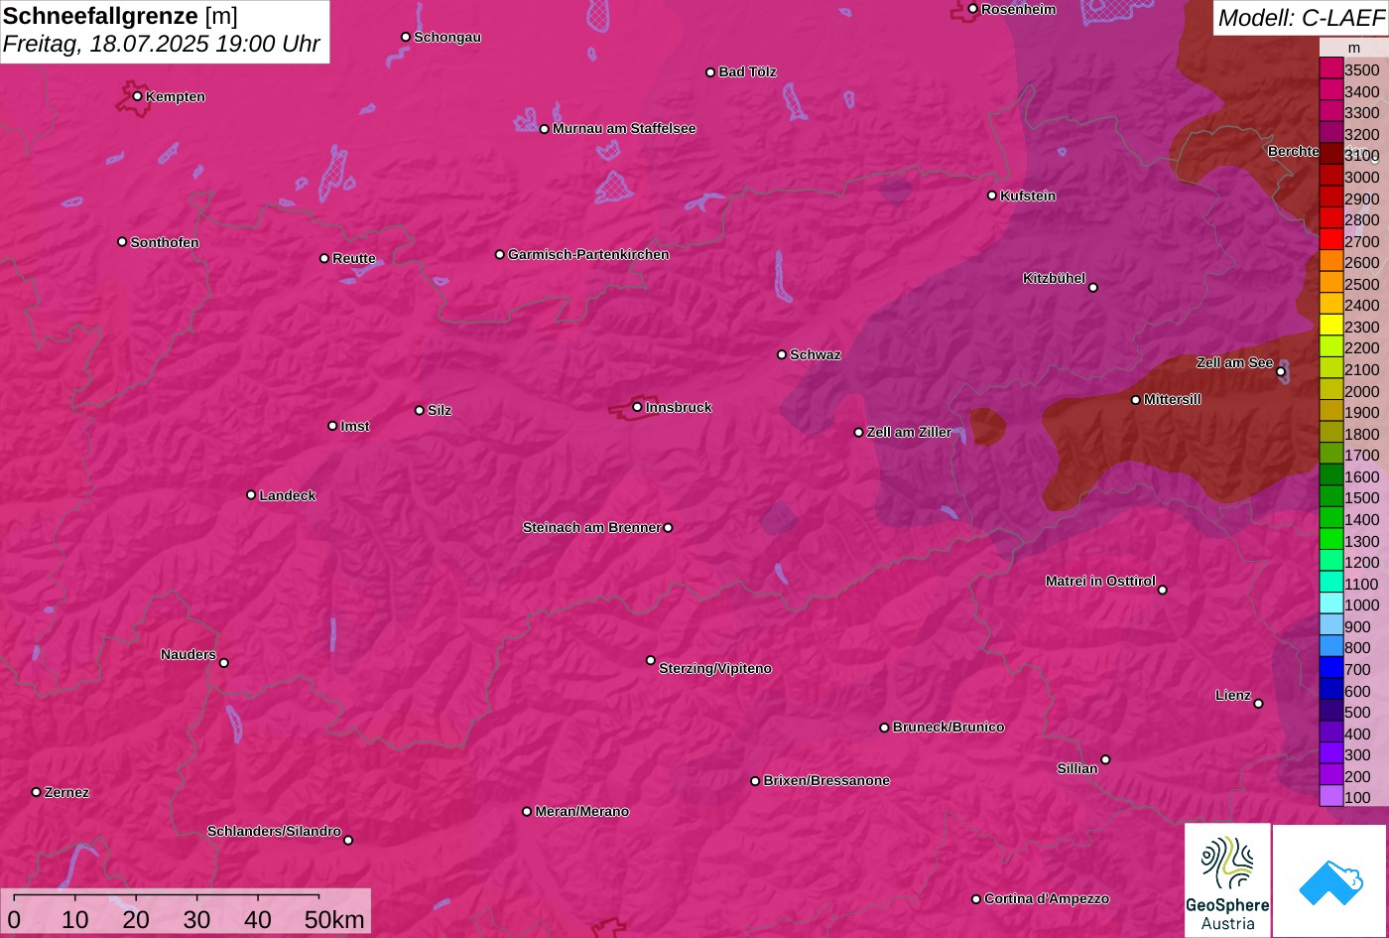Select the Innsbruck city marker dot
The image size is (1389, 938).
pyautogui.click(x=637, y=407)
